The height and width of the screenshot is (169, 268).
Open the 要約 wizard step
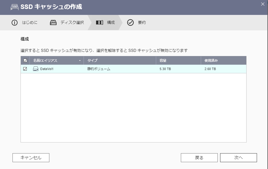click(x=142, y=23)
